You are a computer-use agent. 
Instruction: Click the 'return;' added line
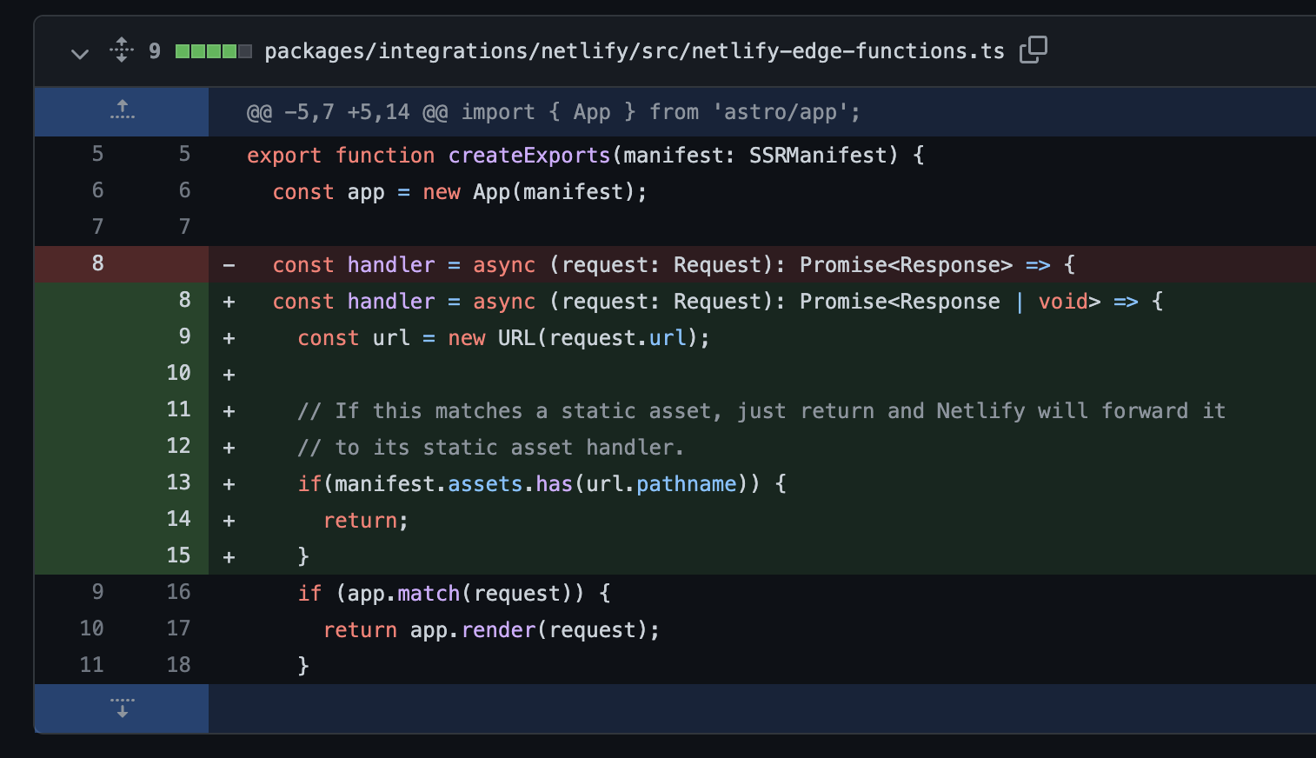click(x=365, y=520)
